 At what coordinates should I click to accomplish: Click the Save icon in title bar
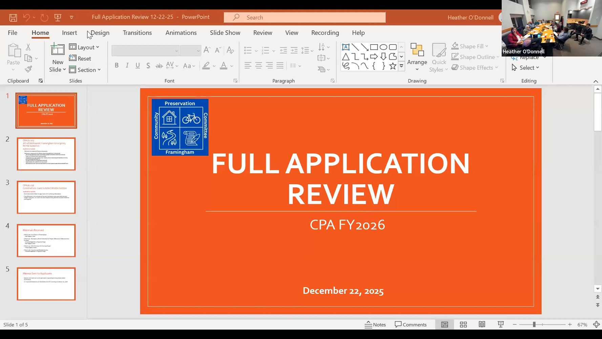13,18
